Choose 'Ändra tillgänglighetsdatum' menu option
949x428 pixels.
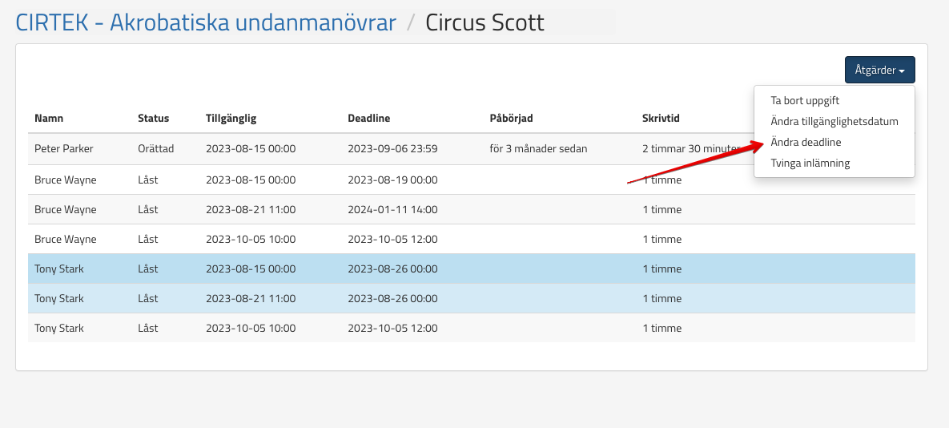(834, 122)
